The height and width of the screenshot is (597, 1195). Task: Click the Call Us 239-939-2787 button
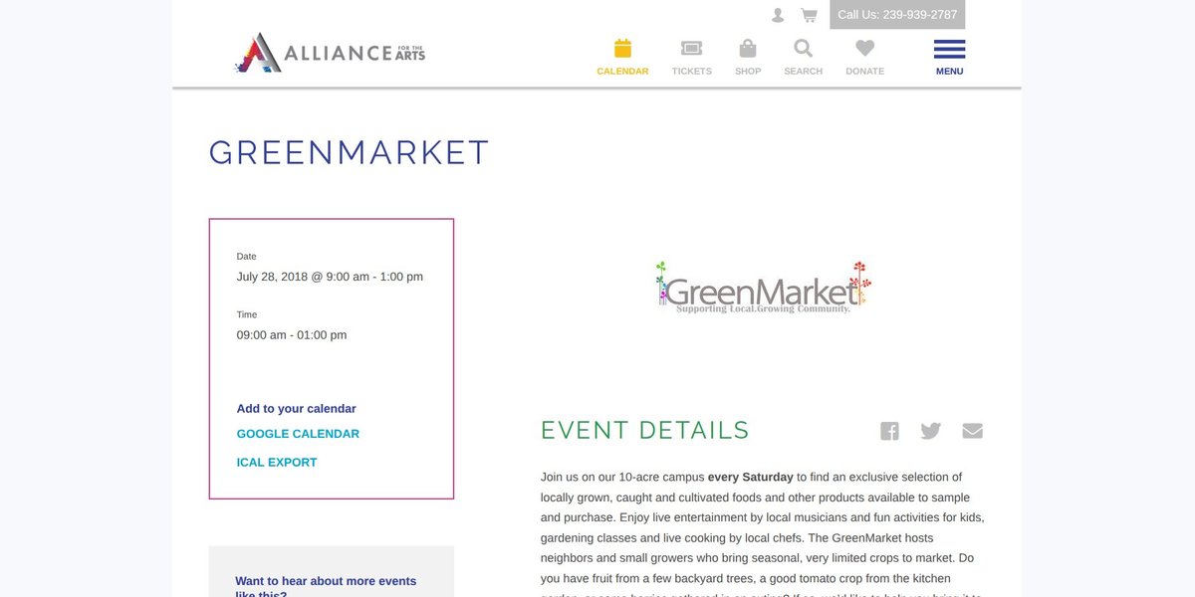click(x=897, y=15)
